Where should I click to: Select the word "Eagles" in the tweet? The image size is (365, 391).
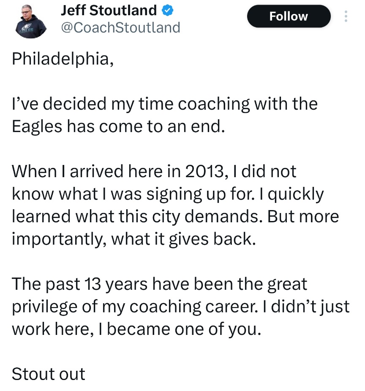click(37, 127)
